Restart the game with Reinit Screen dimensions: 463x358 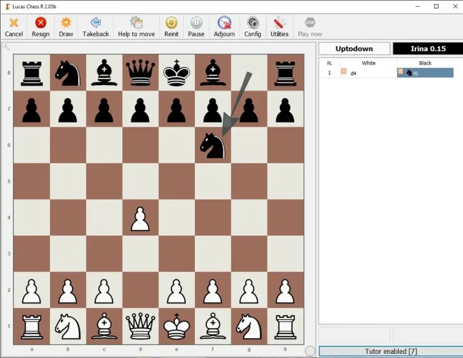172,27
